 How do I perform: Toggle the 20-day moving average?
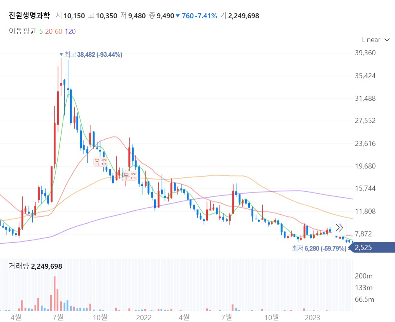49,31
